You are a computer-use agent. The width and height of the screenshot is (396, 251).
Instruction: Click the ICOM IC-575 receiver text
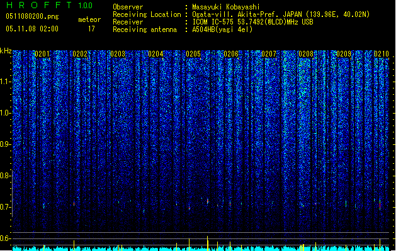[253, 22]
